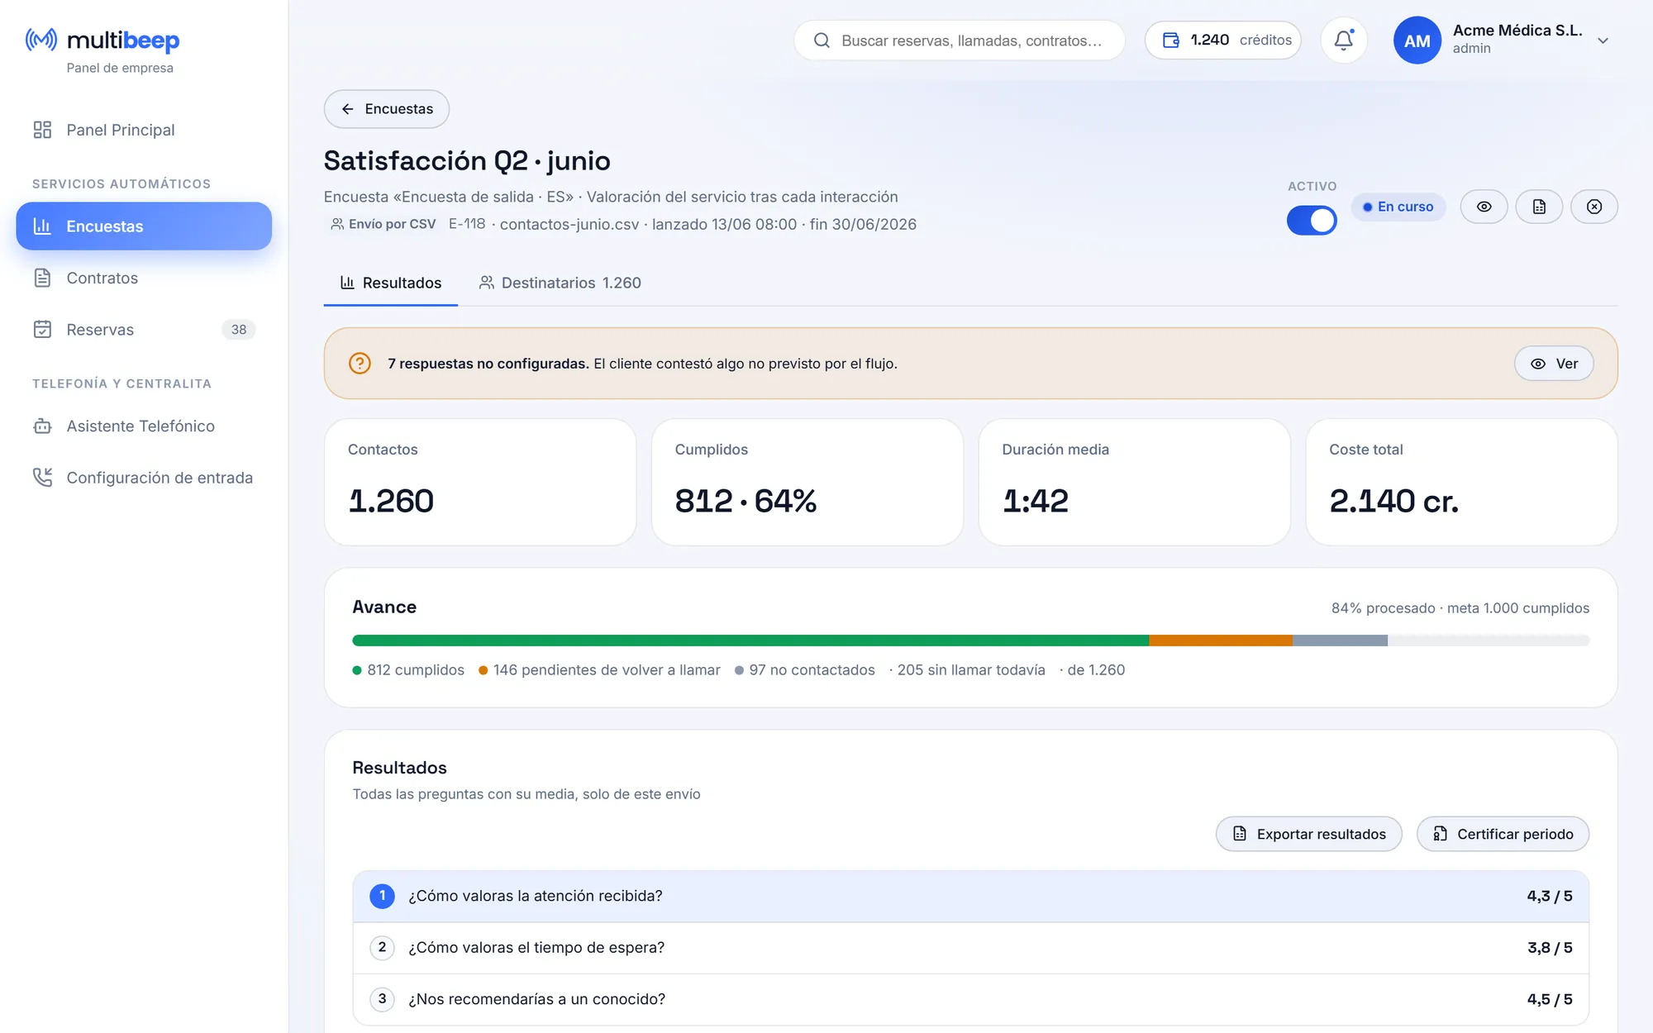
Task: Open Reservas in the sidebar
Action: [x=144, y=330]
